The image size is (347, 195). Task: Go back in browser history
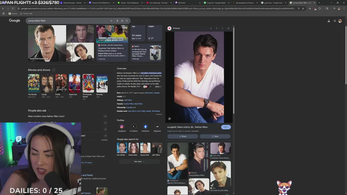pyautogui.click(x=3, y=8)
